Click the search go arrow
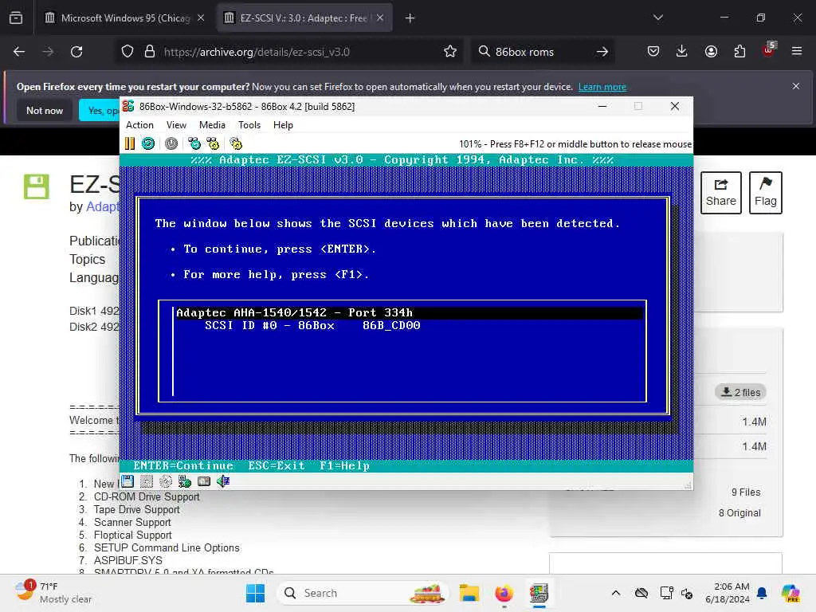The width and height of the screenshot is (816, 612). 602,52
